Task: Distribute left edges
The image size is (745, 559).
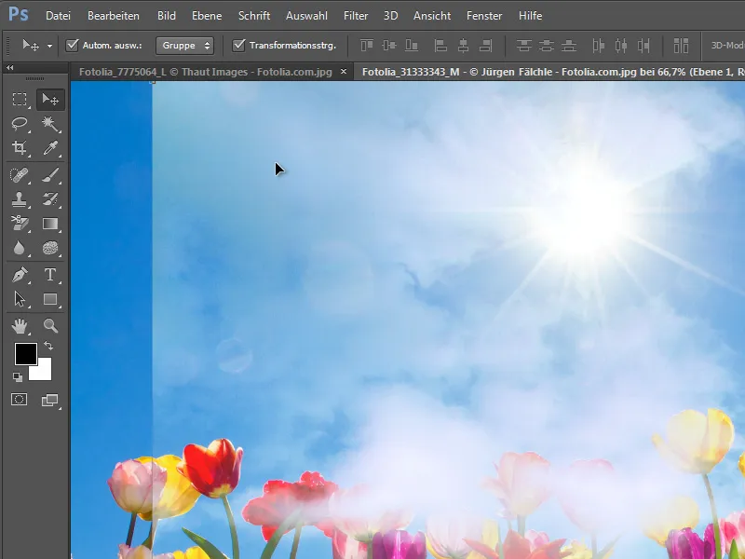Action: pyautogui.click(x=599, y=46)
